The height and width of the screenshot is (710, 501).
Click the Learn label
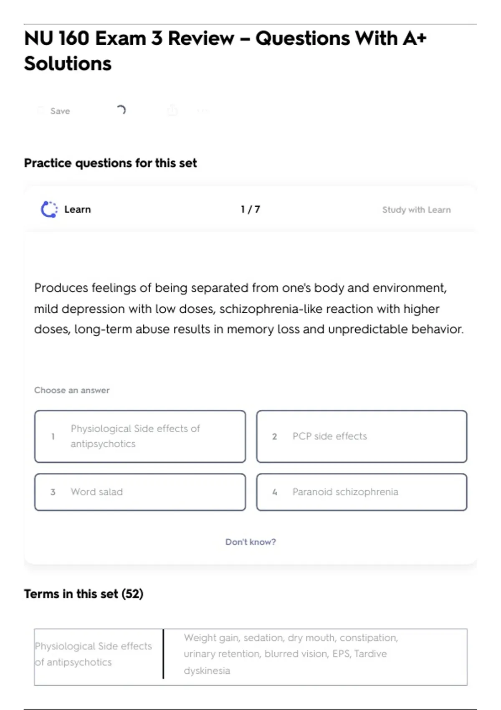pyautogui.click(x=77, y=210)
